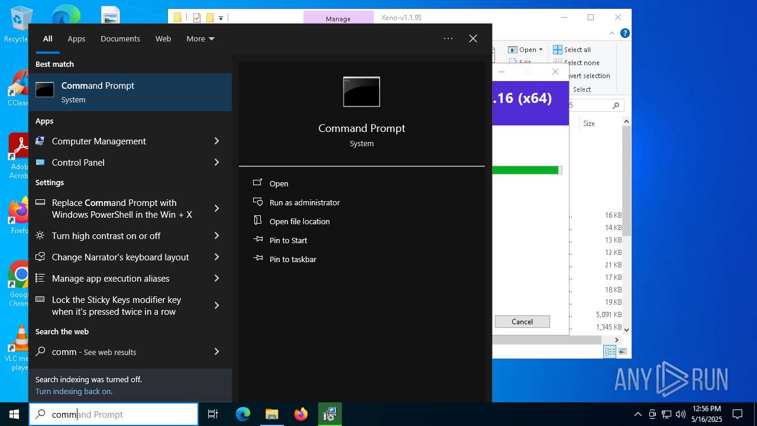Open network icon in system tray
The image size is (757, 426).
tap(667, 414)
